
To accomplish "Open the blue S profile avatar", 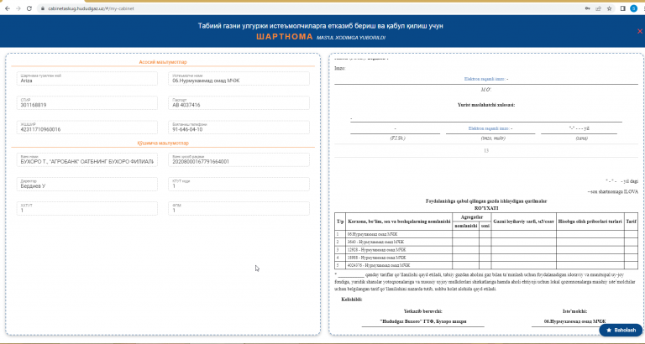I will point(633,8).
